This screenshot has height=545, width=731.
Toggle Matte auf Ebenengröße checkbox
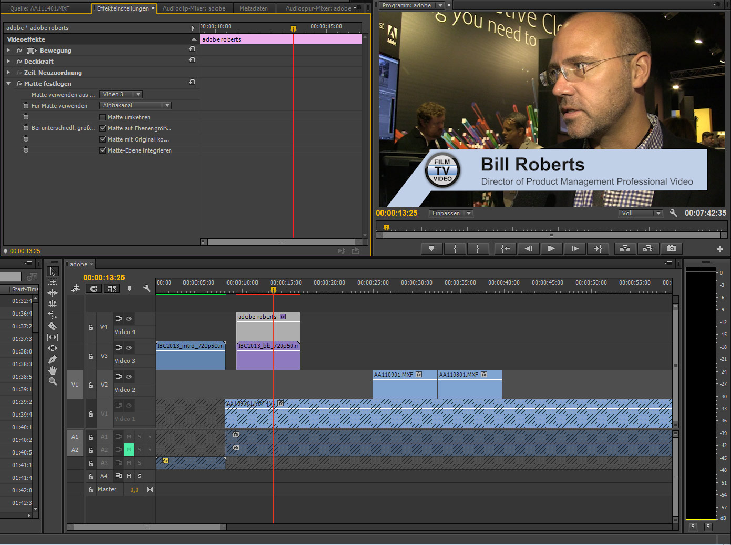click(102, 128)
